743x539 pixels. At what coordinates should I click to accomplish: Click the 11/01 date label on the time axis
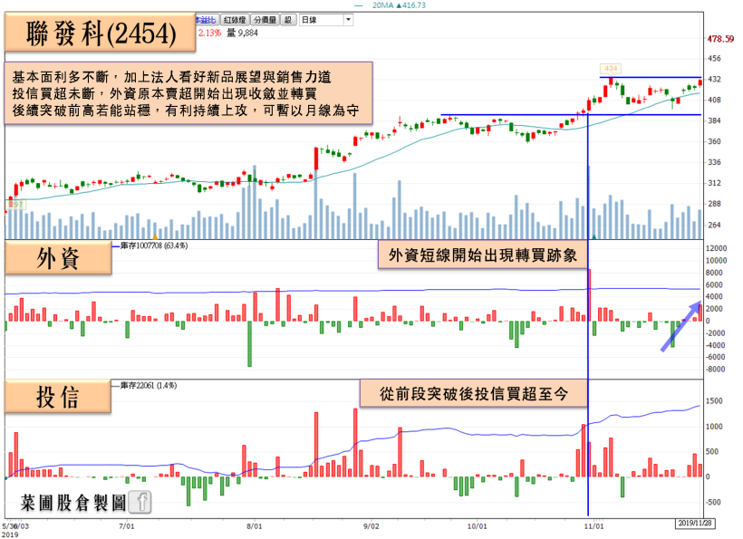coord(594,526)
